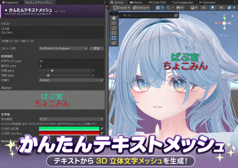The width and height of the screenshot is (238, 168).
Task: Switch to the Game tab
Action: point(136,2)
